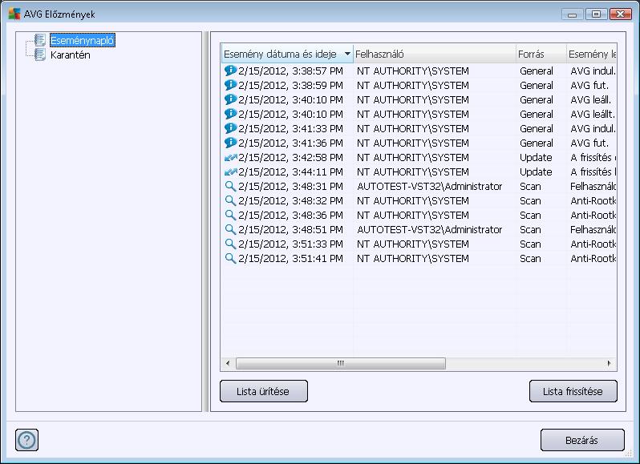Click the date text 2/15/2012, 3:48:36 PM
This screenshot has height=464, width=640.
tap(290, 215)
